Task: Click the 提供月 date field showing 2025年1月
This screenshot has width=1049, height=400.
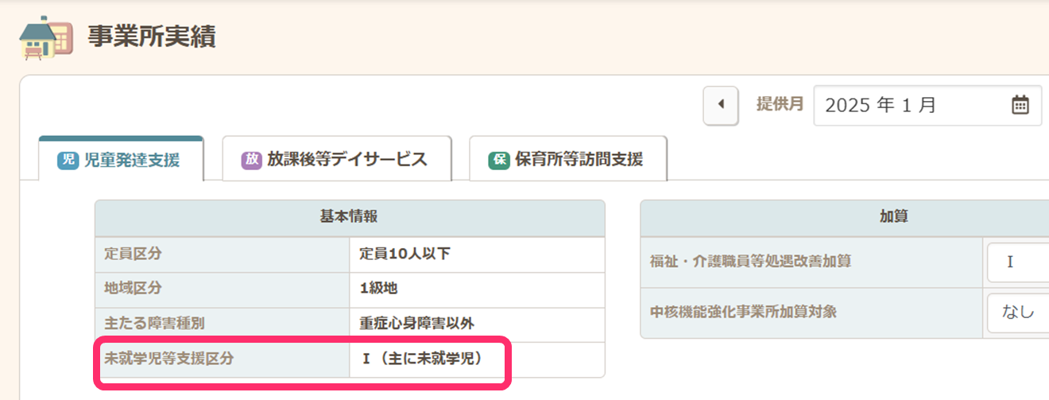Action: click(914, 105)
